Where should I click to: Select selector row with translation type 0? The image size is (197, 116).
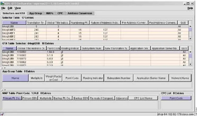pos(95,26)
